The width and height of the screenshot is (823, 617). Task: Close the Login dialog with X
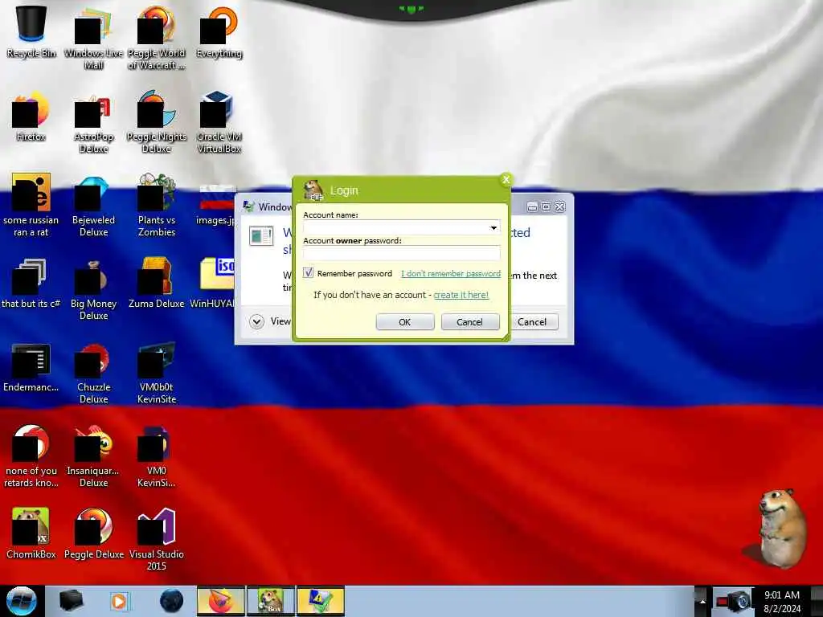[506, 179]
